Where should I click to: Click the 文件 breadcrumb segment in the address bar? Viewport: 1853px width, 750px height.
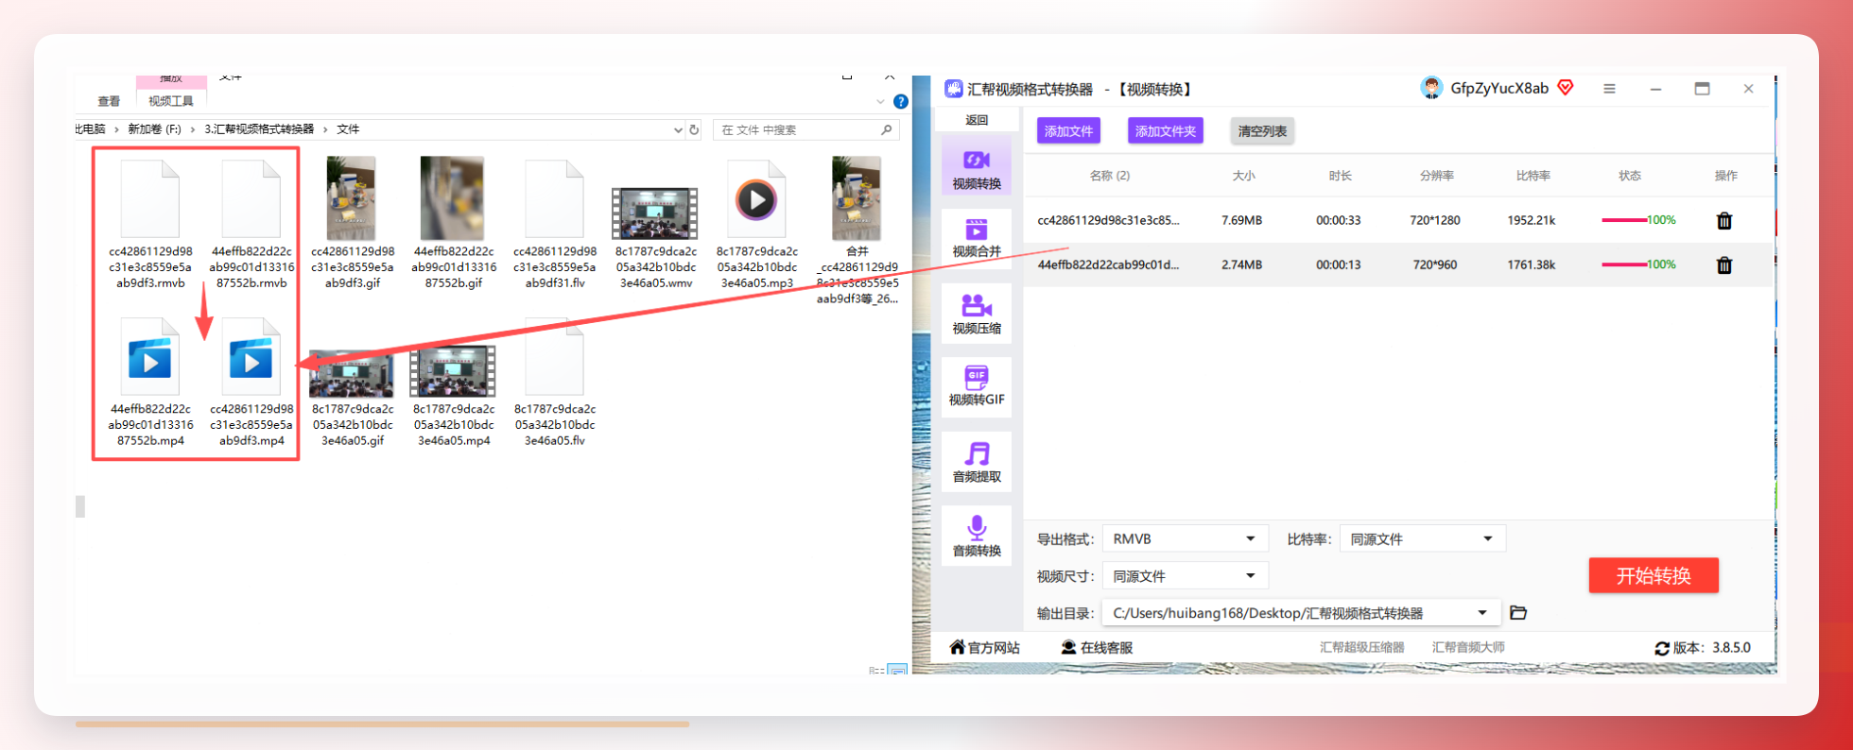pos(348,129)
